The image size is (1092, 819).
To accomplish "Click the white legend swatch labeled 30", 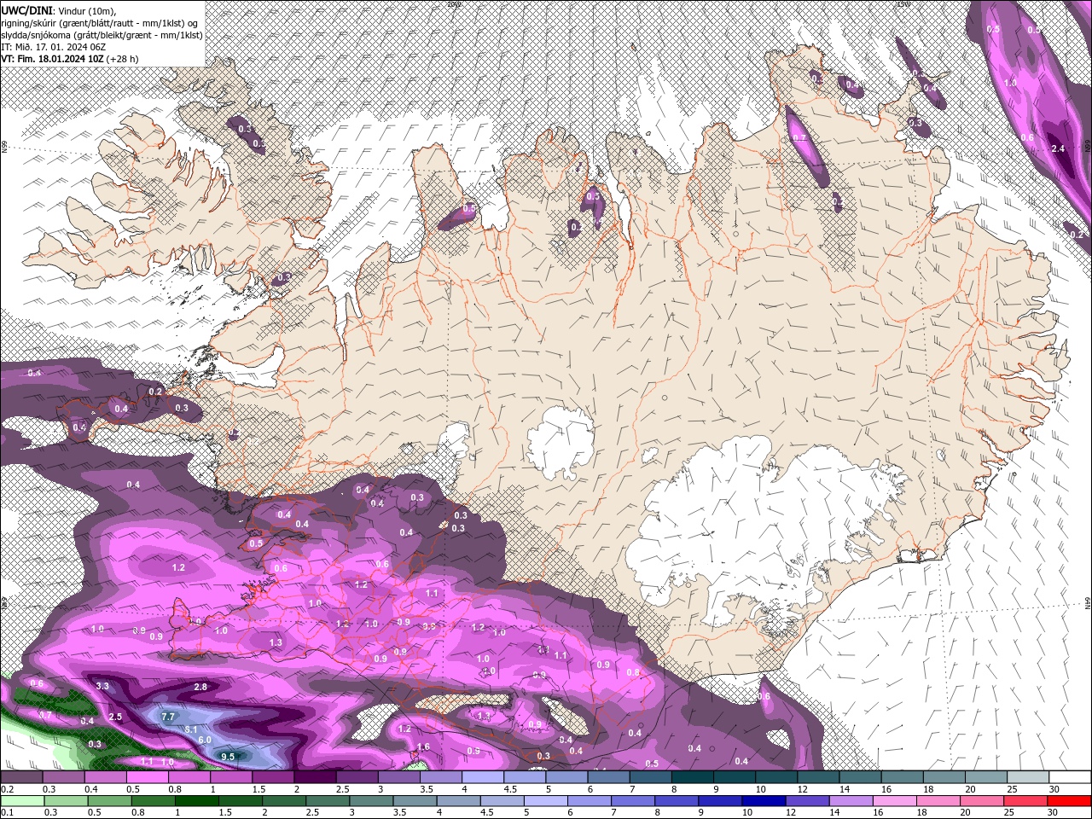I will coord(1070,777).
